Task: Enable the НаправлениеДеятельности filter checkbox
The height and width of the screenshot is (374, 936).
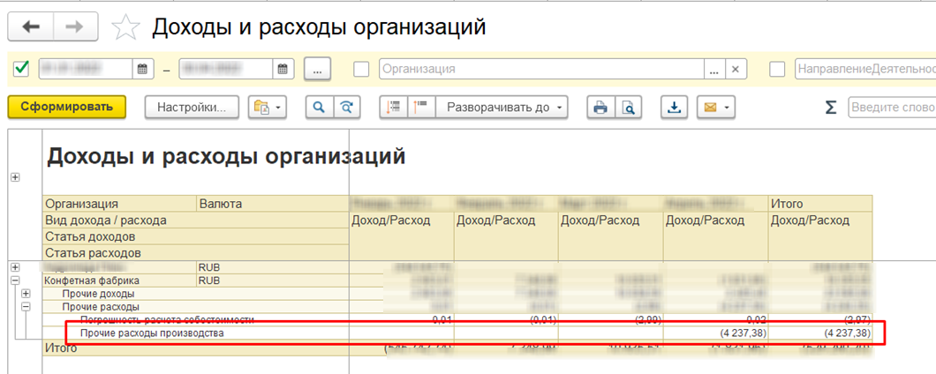Action: (777, 69)
